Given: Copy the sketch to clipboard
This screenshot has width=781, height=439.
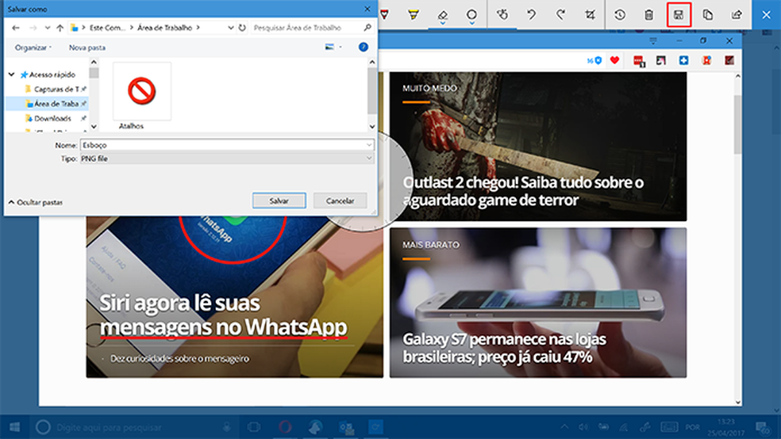Looking at the screenshot, I should 707,15.
